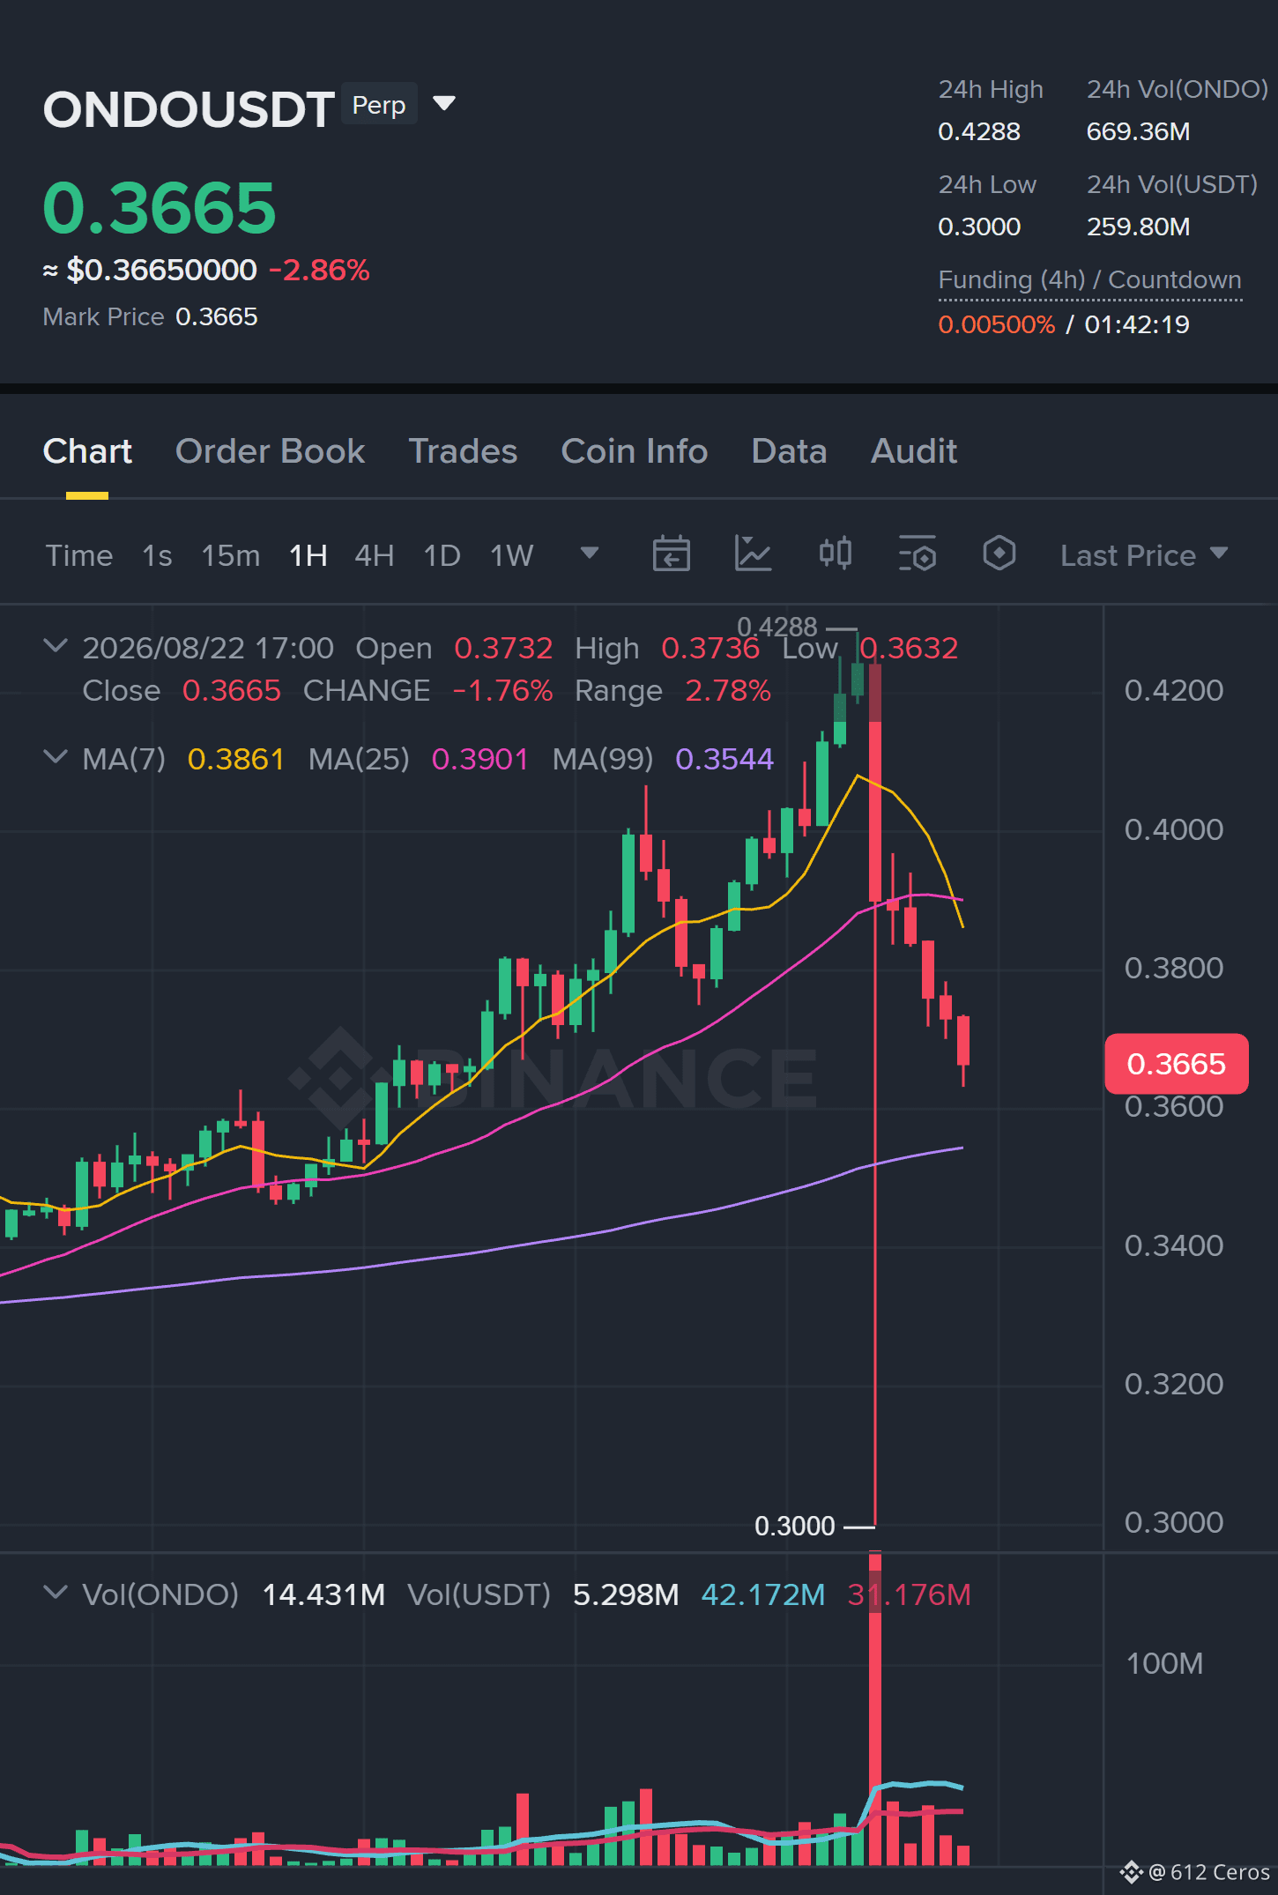Select the 1D interval

pos(442,556)
